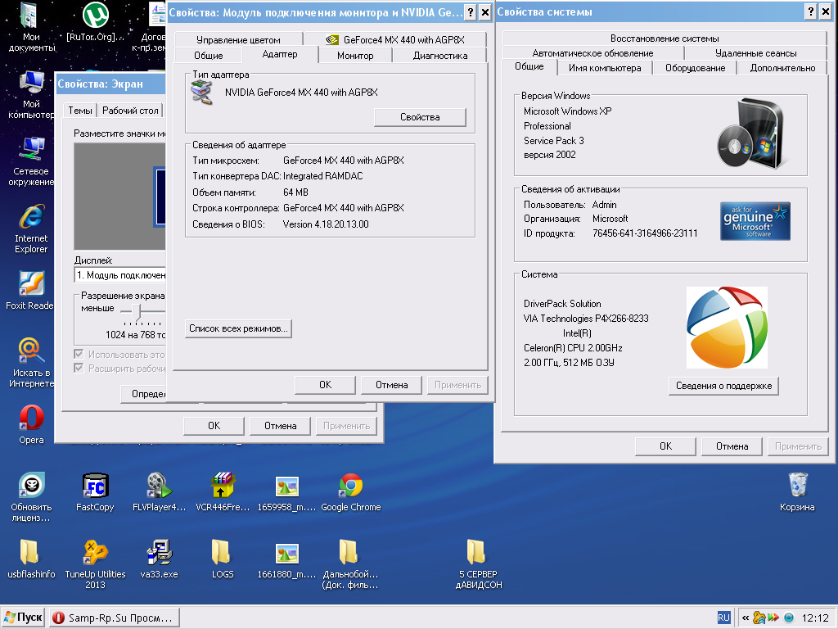Click OK in Свойства системы window
The image size is (838, 629).
tap(665, 446)
